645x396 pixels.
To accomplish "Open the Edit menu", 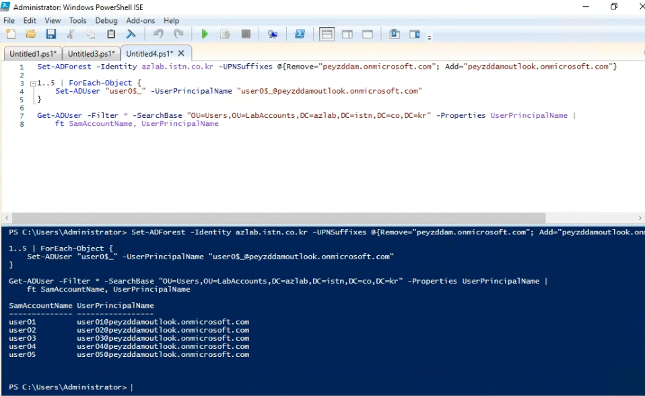I will [30, 21].
